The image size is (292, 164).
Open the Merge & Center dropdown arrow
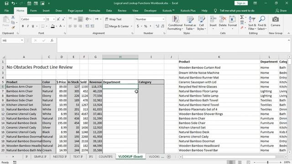pyautogui.click(x=131, y=26)
